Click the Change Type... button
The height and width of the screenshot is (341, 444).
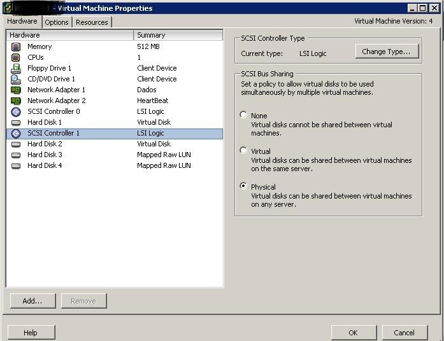[x=387, y=52]
